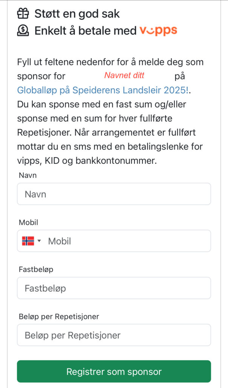The image size is (228, 388).
Task: Focus the Mobil phone number field
Action: (128, 241)
